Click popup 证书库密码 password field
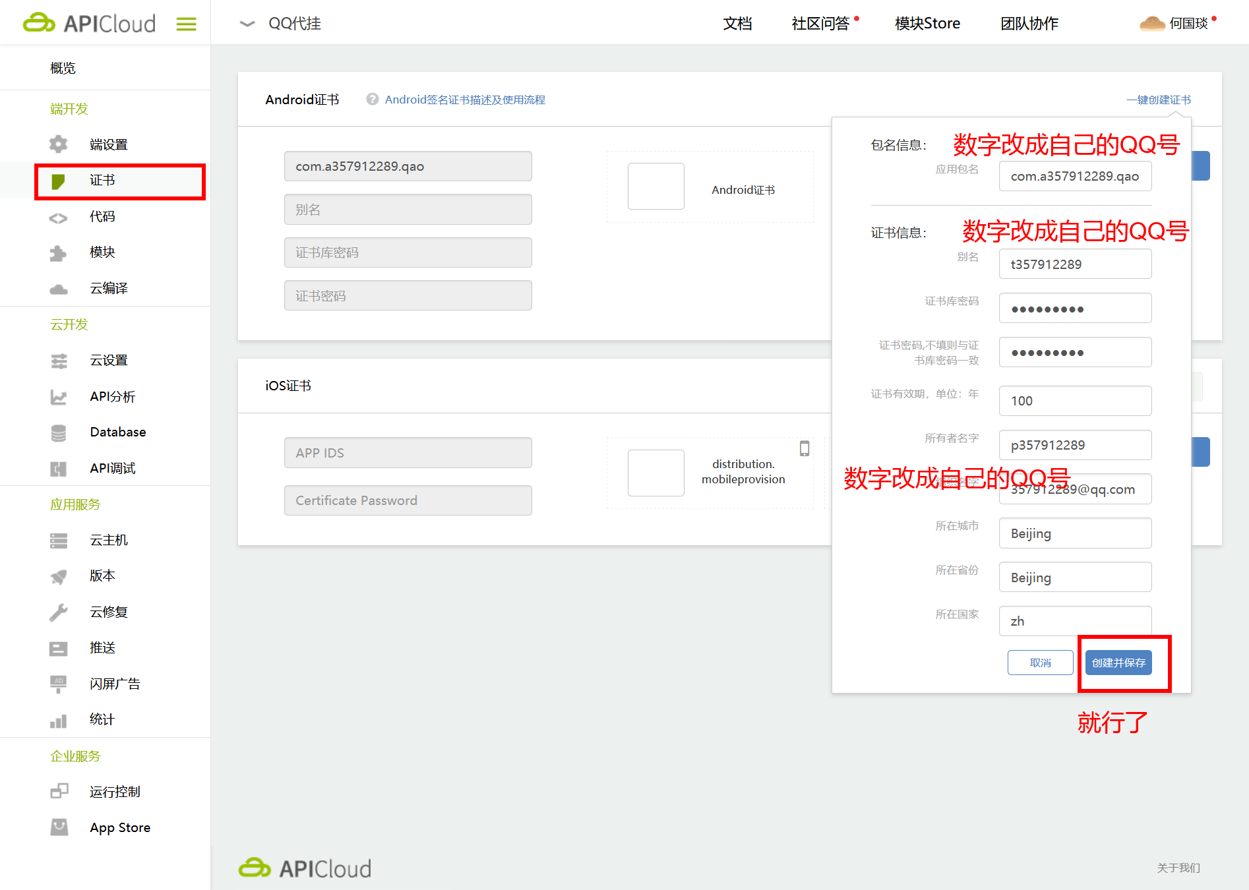1249x890 pixels. [1076, 309]
